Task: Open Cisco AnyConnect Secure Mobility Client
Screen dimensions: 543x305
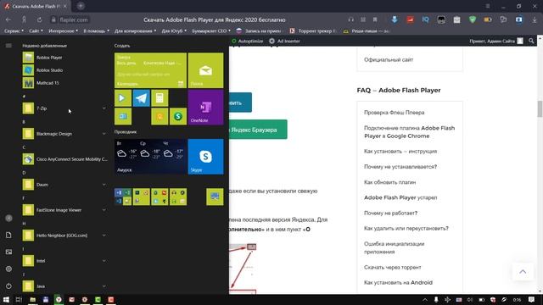Action: click(64, 159)
